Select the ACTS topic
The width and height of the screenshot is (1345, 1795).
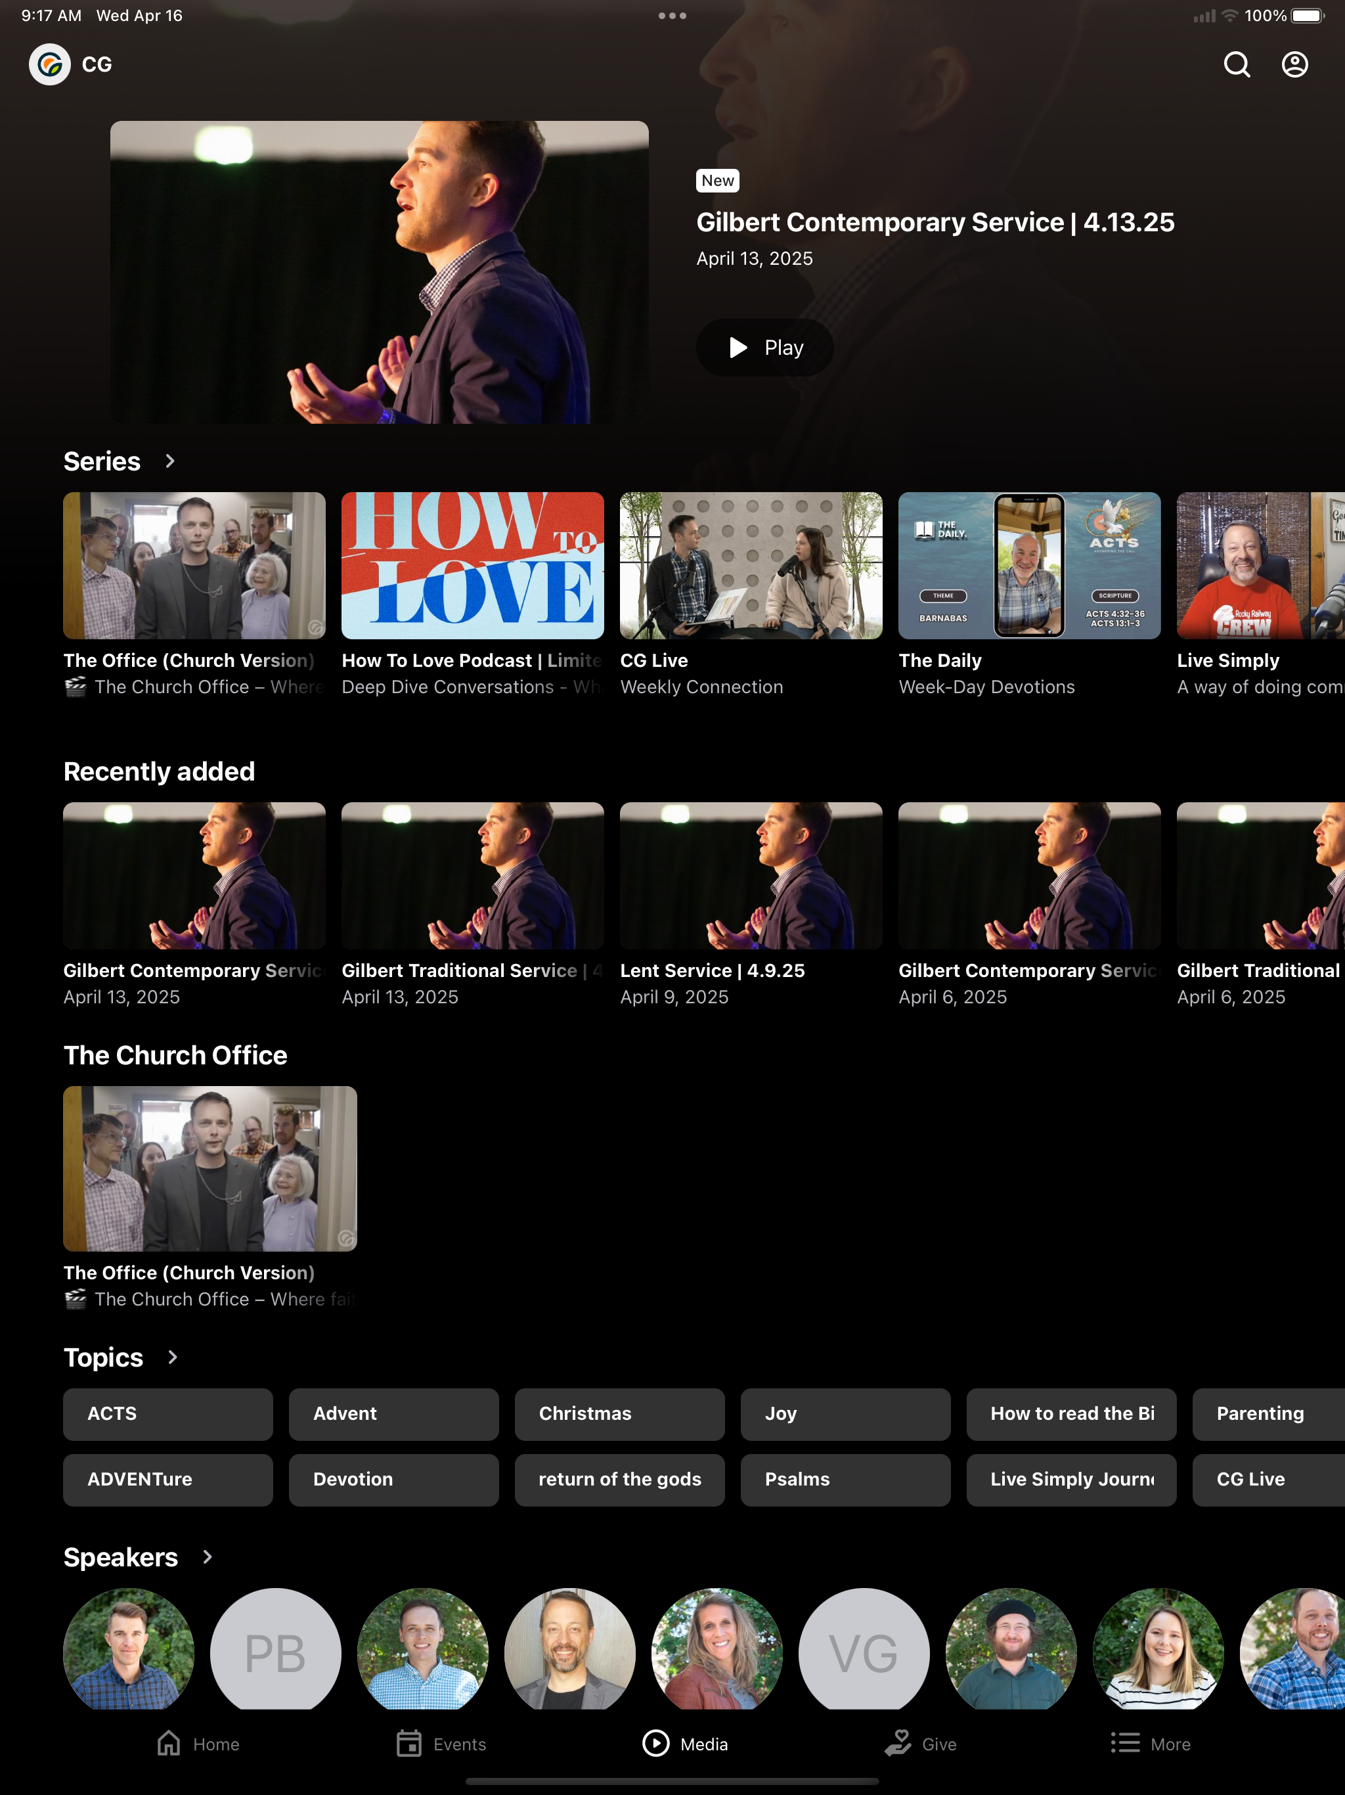[x=168, y=1414]
